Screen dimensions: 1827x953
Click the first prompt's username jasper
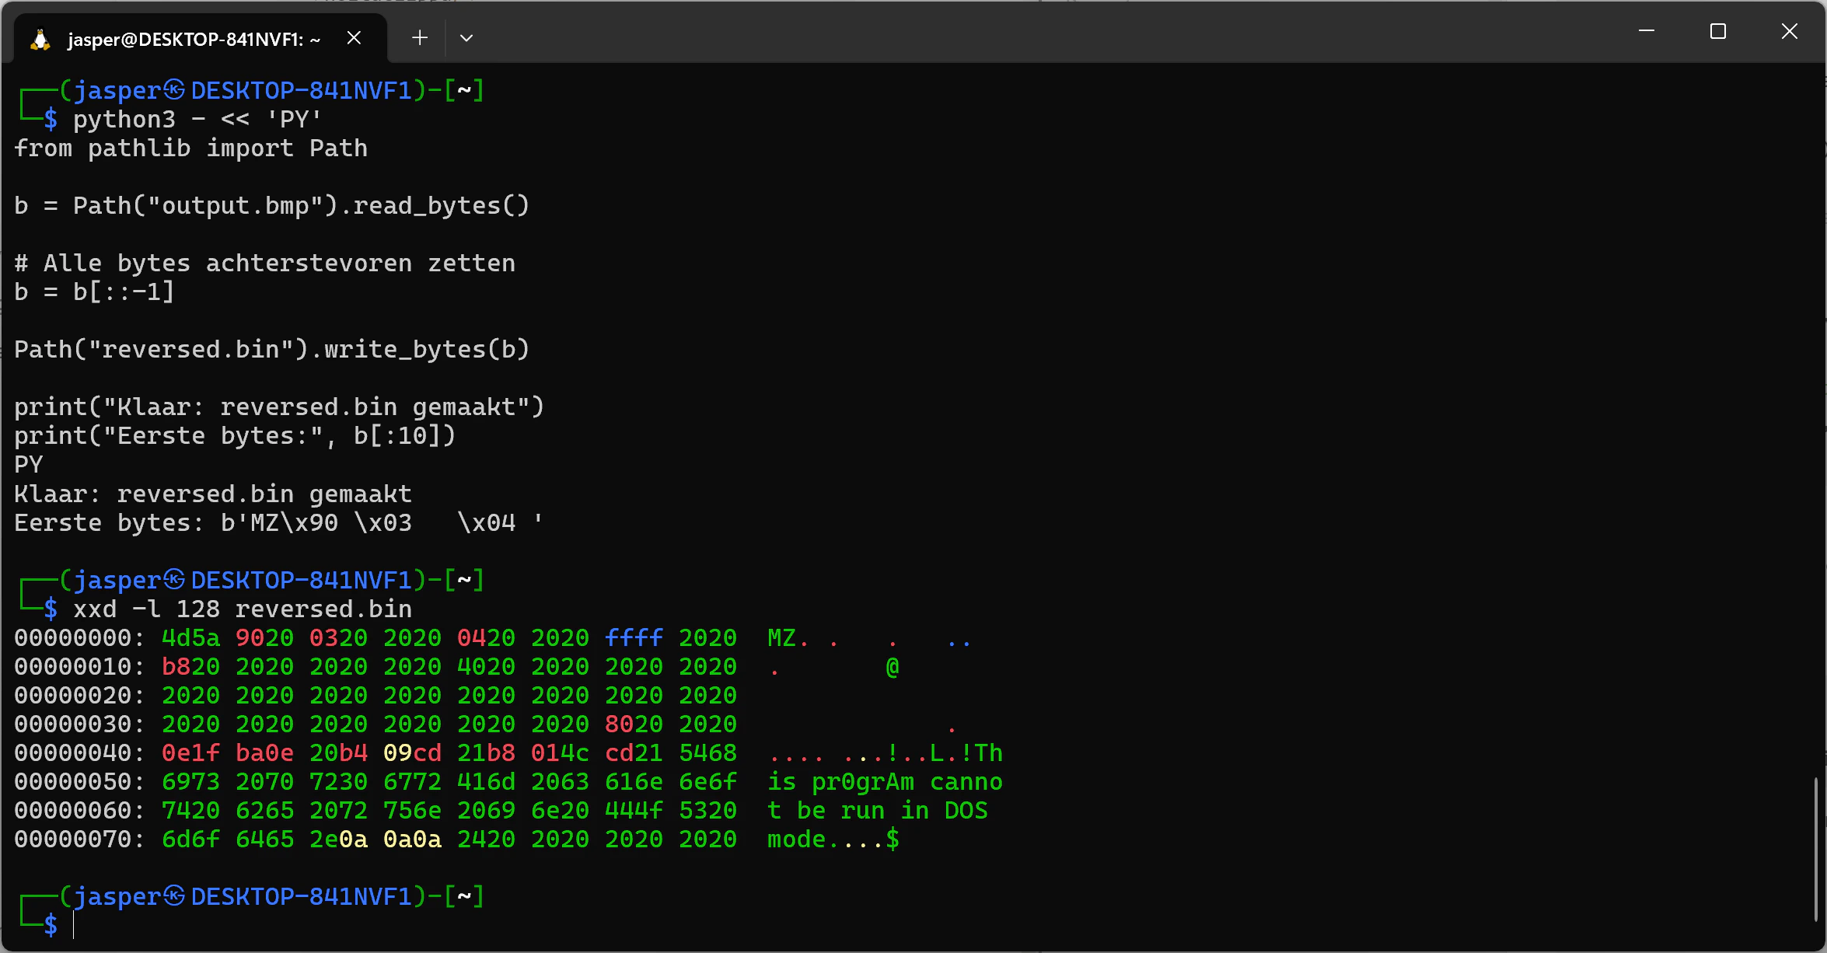click(117, 90)
